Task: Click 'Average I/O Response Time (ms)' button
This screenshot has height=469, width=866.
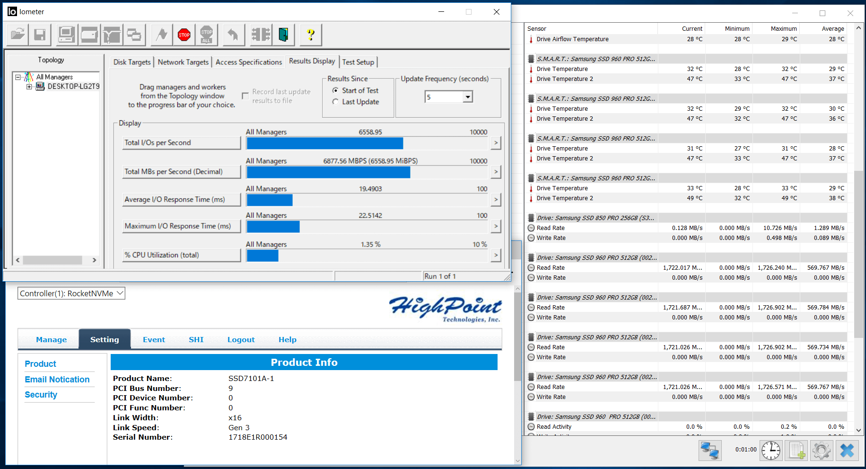Action: 182,200
